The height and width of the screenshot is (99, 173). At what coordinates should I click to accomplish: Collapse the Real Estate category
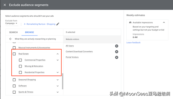pyautogui.click(x=58, y=54)
